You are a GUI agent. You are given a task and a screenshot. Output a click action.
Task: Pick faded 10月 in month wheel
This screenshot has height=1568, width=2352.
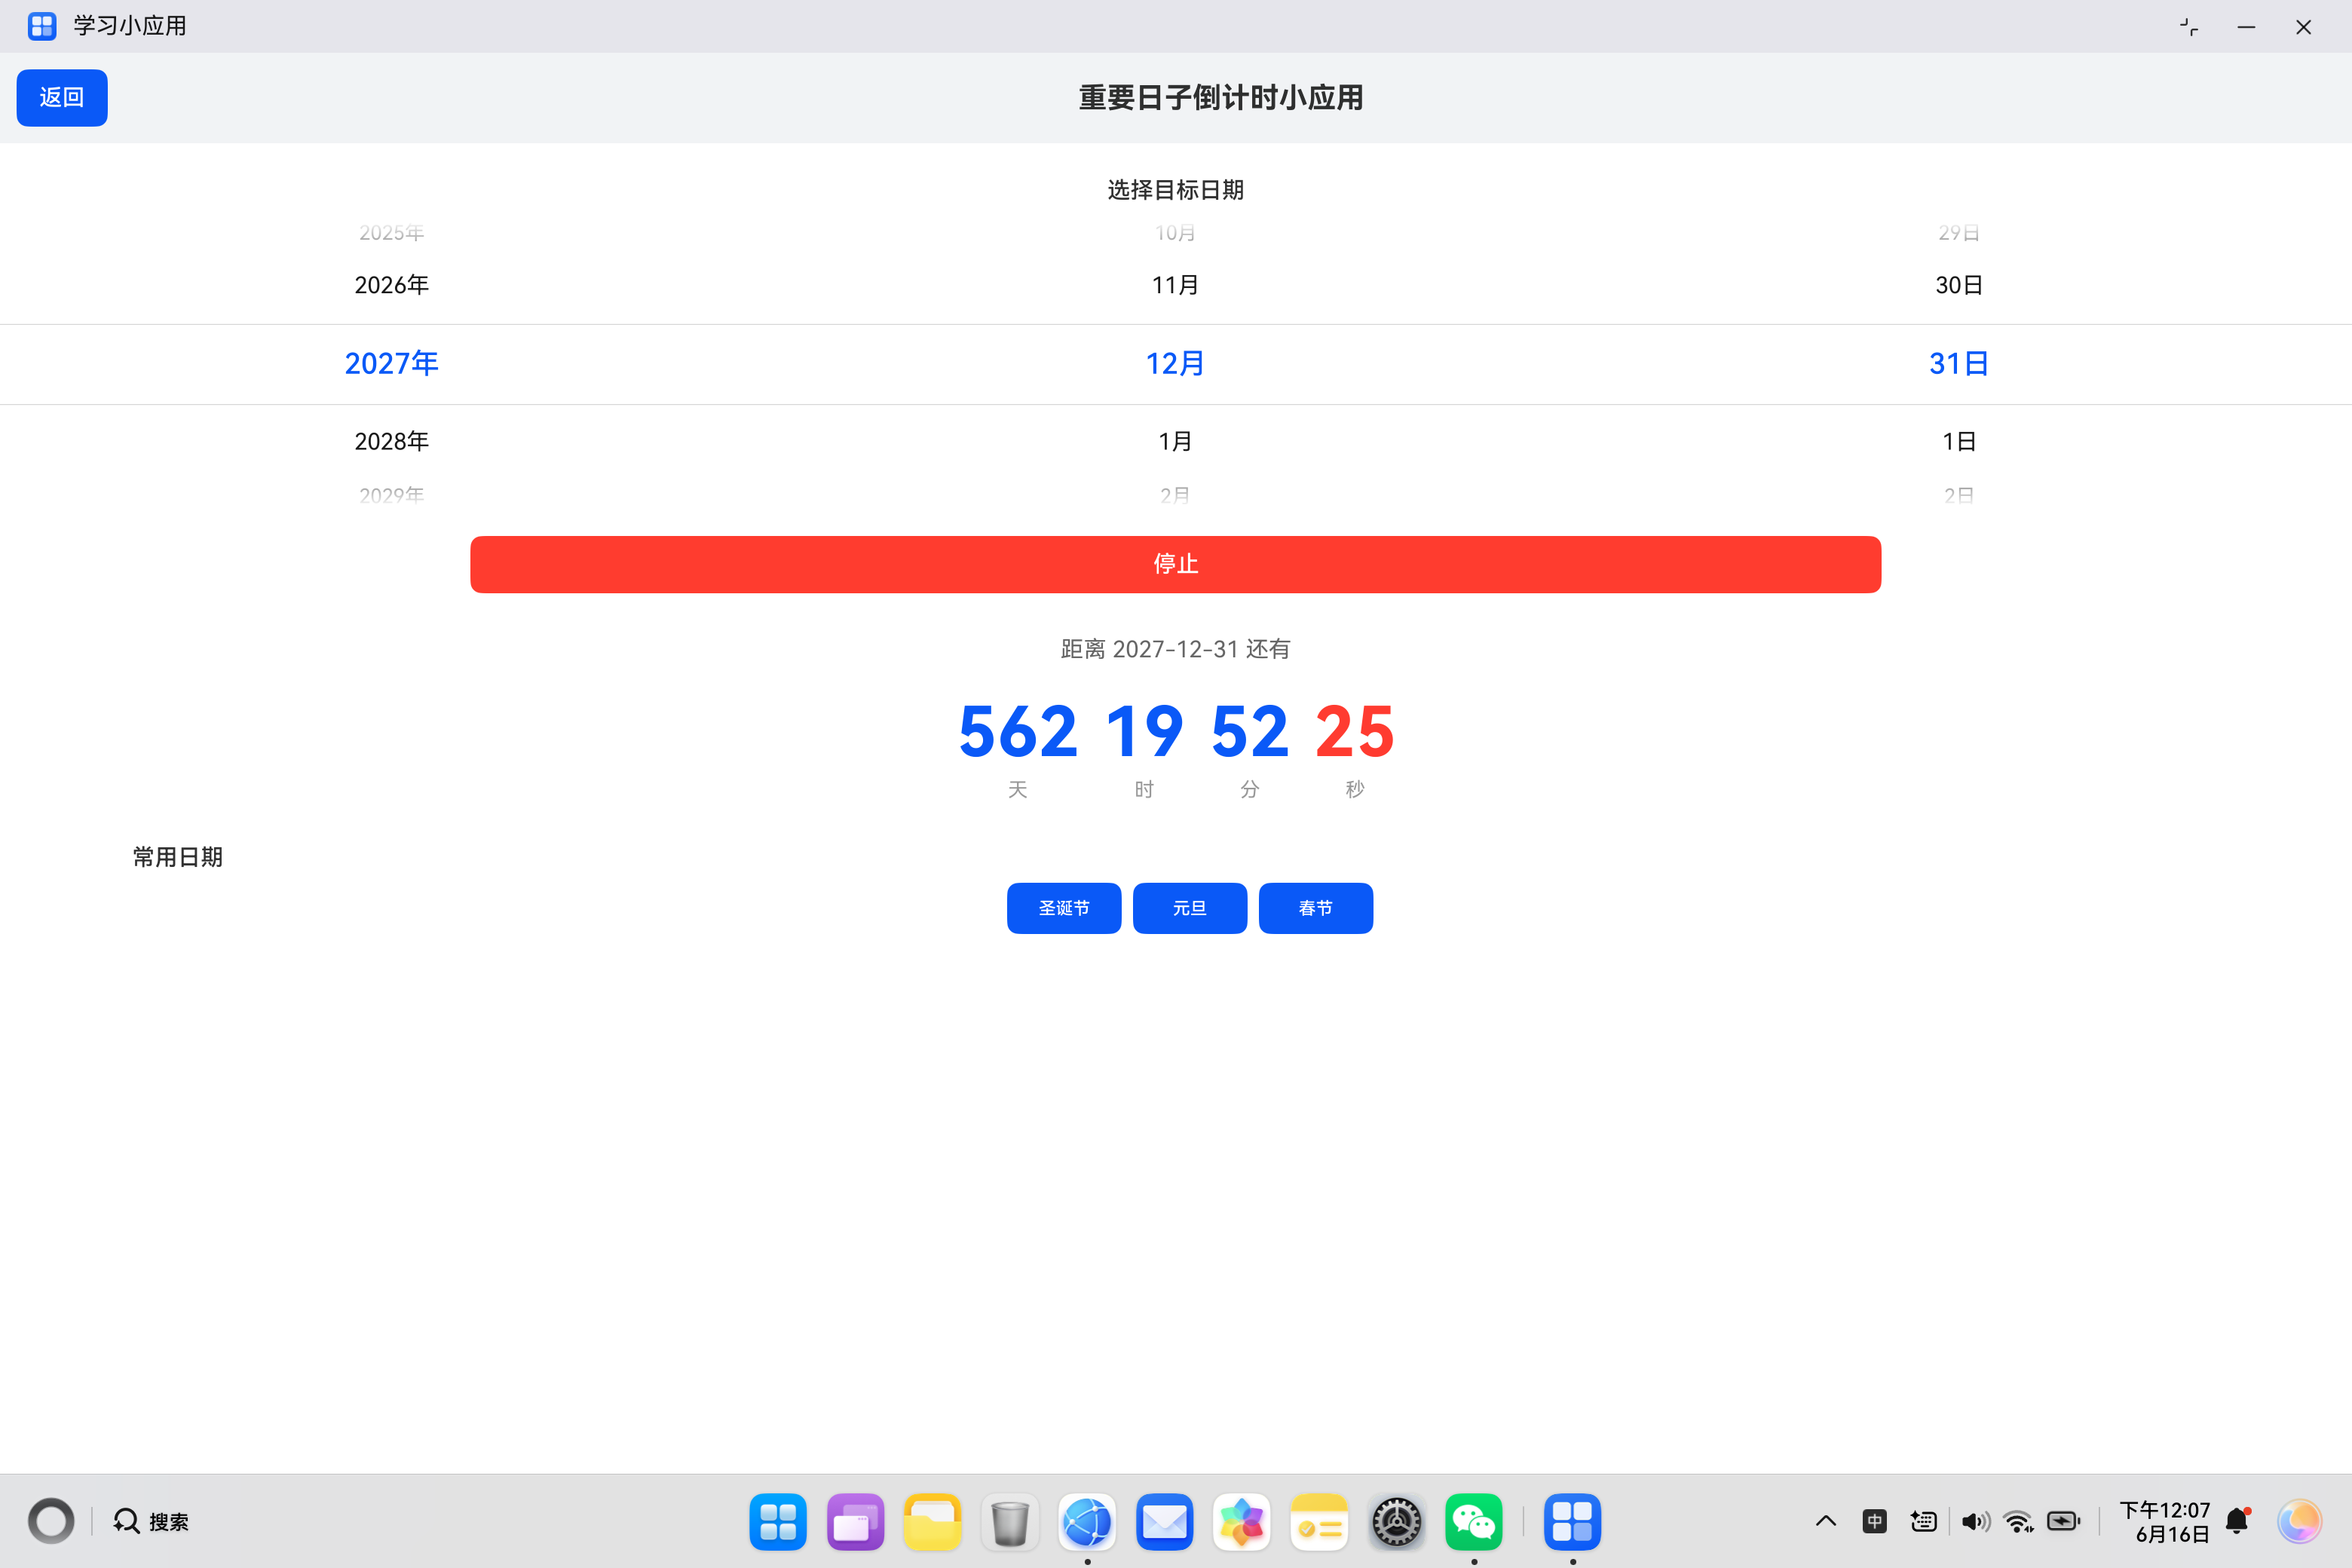[1175, 233]
